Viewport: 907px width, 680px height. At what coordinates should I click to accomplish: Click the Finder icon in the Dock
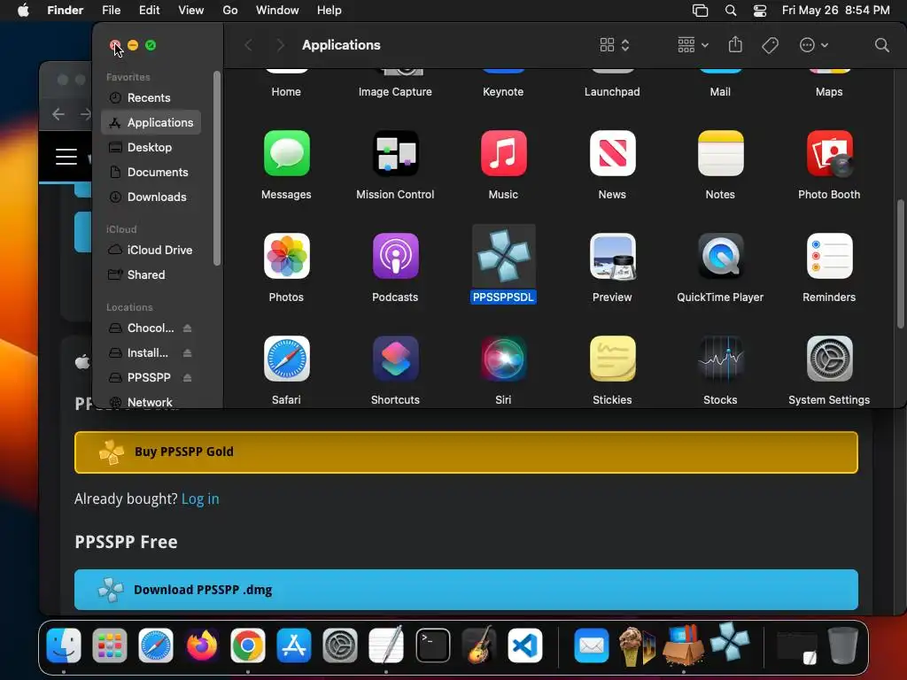tap(64, 645)
